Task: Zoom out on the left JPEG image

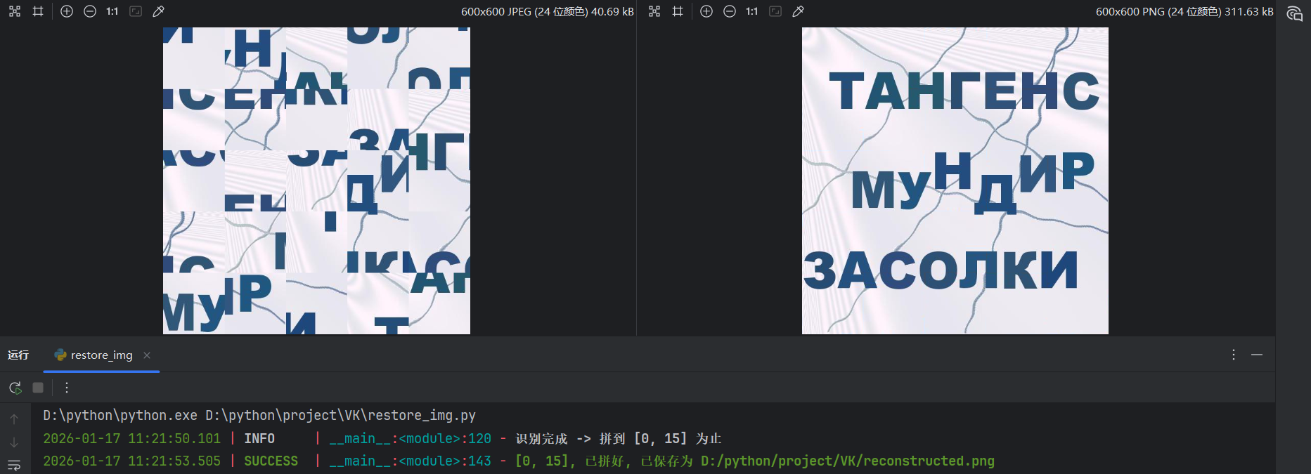Action: [90, 11]
